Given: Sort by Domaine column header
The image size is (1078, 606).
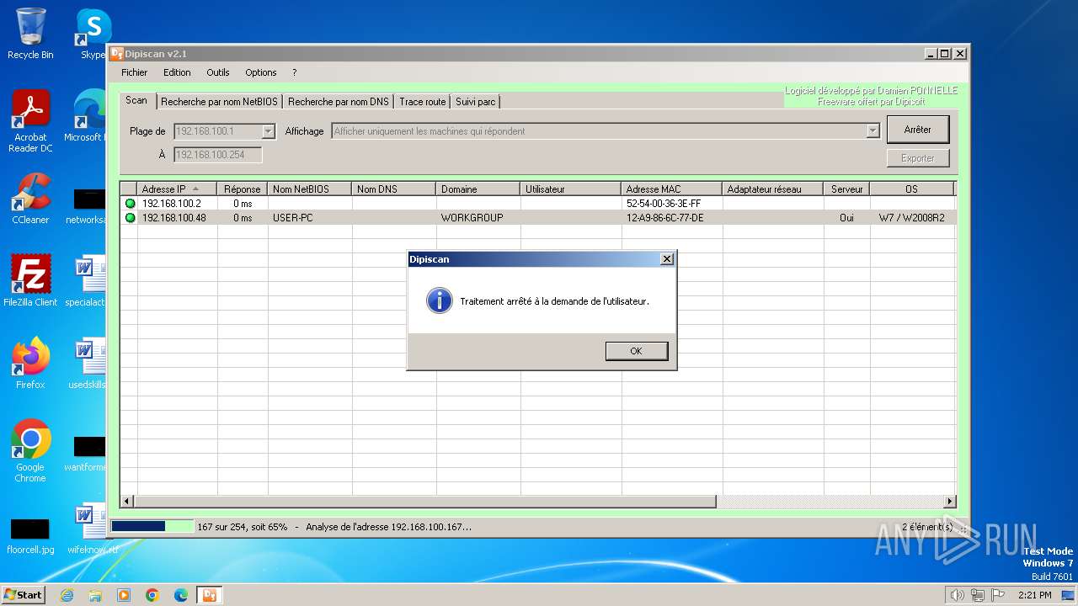Looking at the screenshot, I should click(478, 189).
